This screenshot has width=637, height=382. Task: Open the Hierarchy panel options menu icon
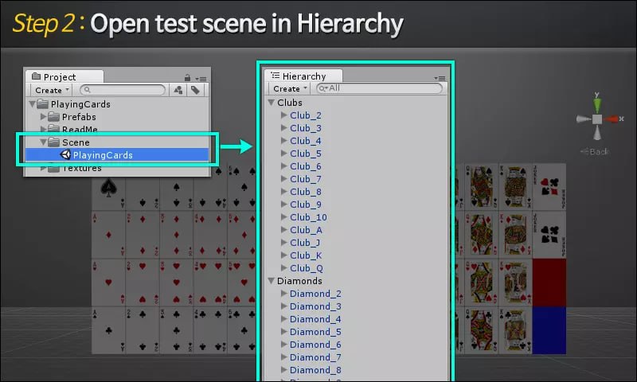coord(440,77)
